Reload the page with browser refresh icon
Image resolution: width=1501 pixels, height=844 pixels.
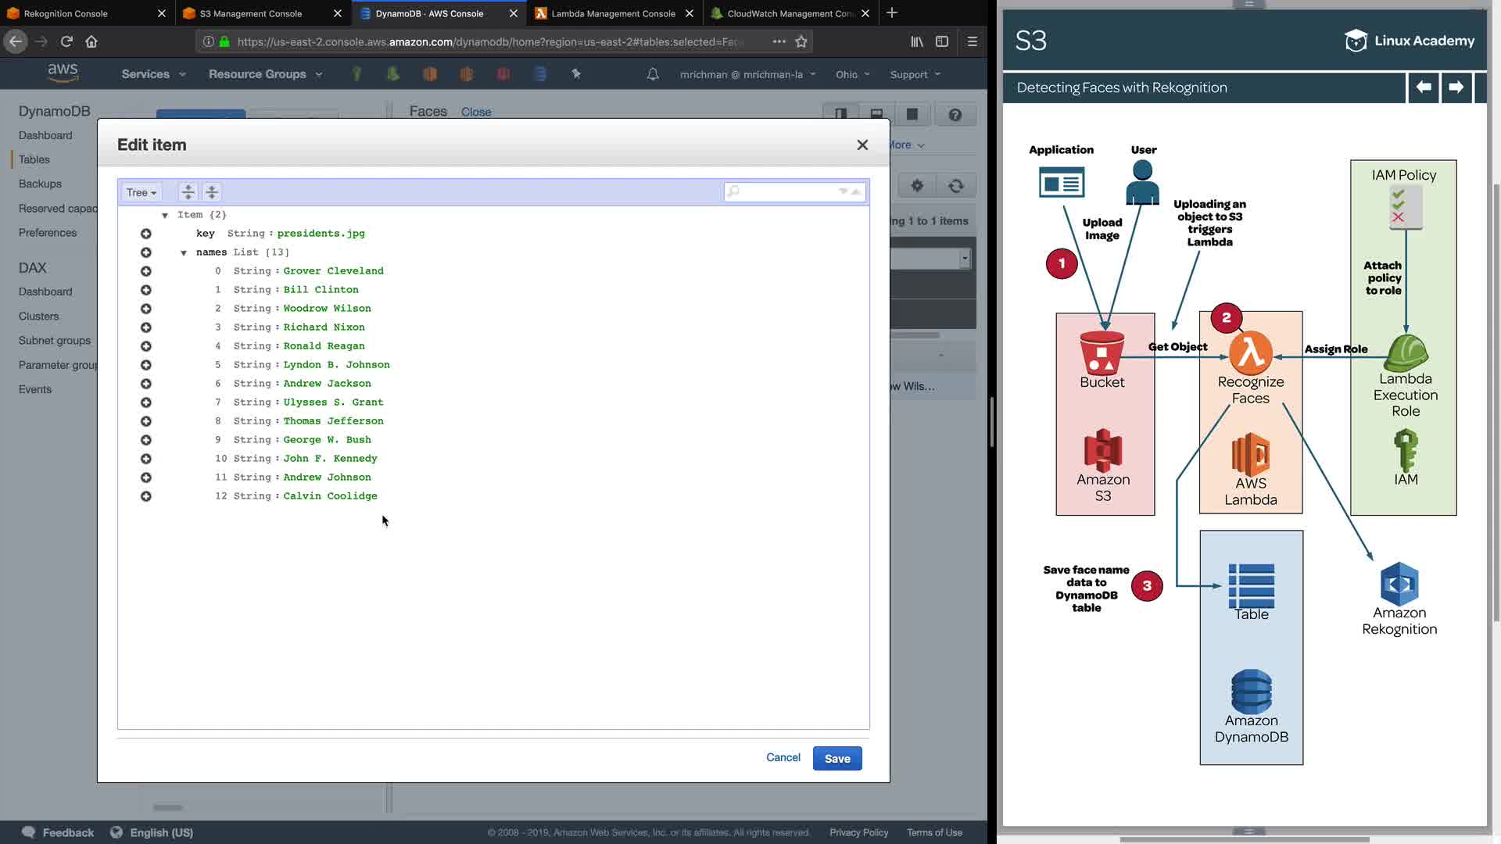[66, 41]
